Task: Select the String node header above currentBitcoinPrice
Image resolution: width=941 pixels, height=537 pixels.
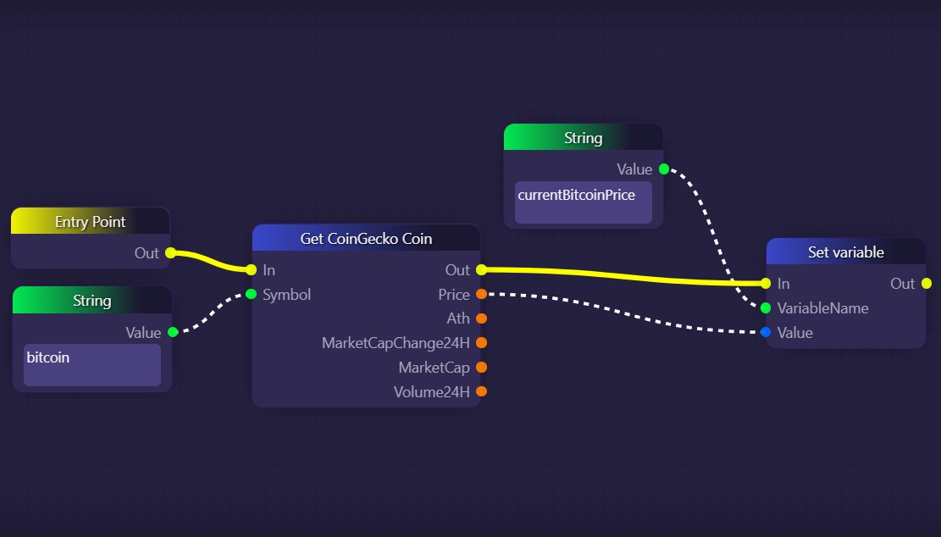Action: click(x=583, y=138)
